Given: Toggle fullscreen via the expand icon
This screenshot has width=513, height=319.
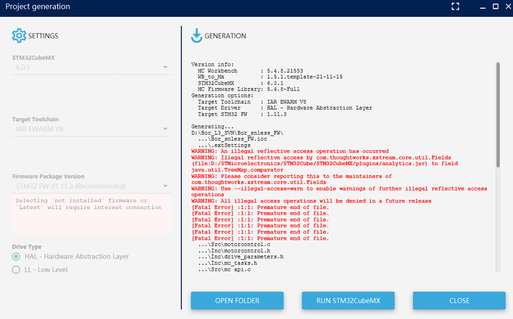Looking at the screenshot, I should 455,7.
